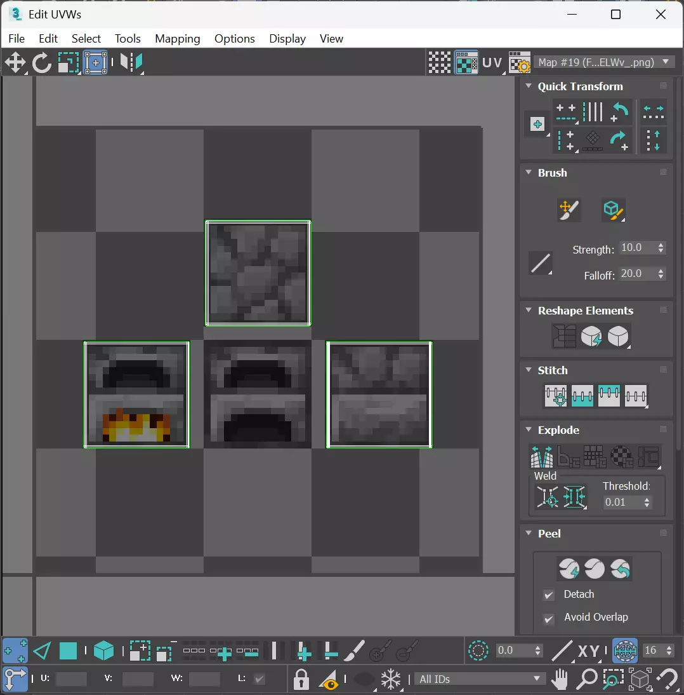Screen dimensions: 684x695
Task: Open the All IDs material dropdown
Action: tap(480, 679)
